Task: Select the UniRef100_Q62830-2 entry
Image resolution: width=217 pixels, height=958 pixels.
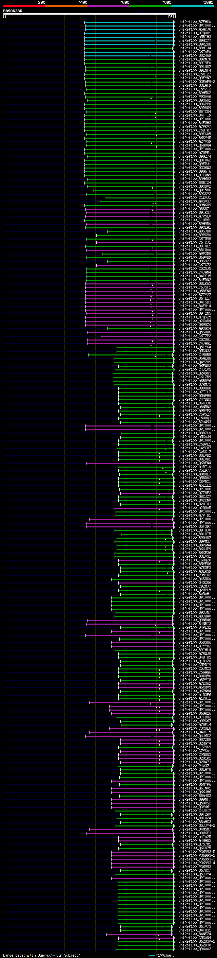Action: [197, 942]
